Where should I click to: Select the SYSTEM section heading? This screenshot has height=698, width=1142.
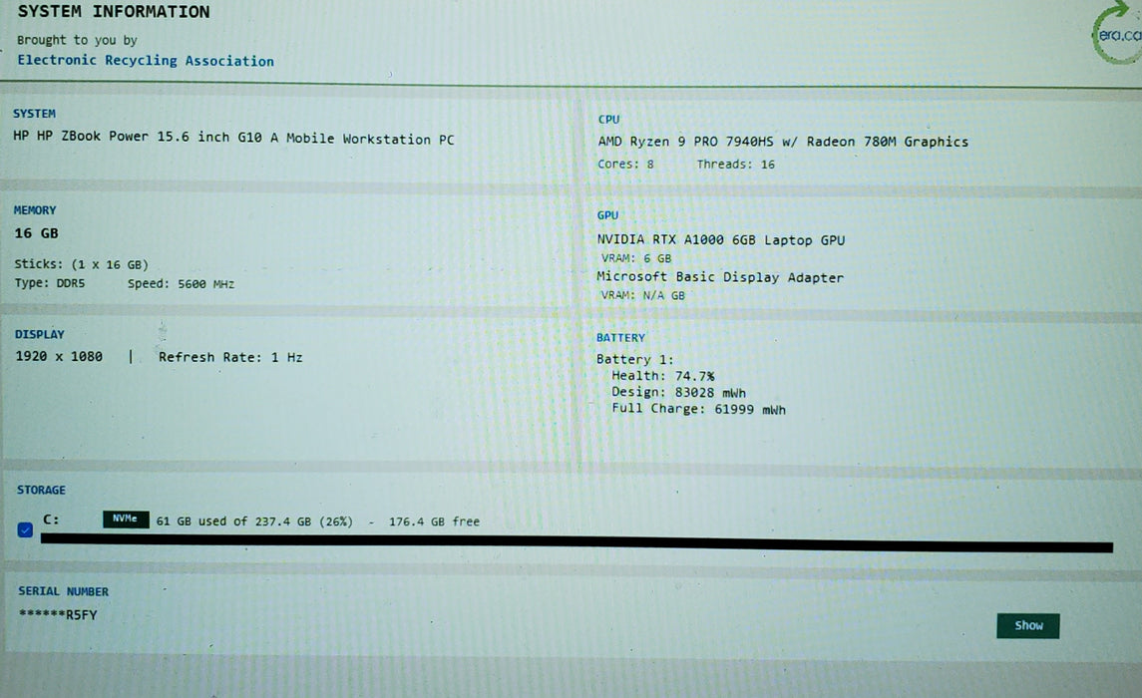click(x=34, y=113)
